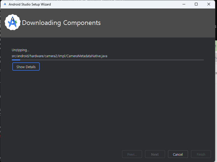This screenshot has width=217, height=162.
Task: Maximize the Setup Wizard window
Action: [196, 4]
